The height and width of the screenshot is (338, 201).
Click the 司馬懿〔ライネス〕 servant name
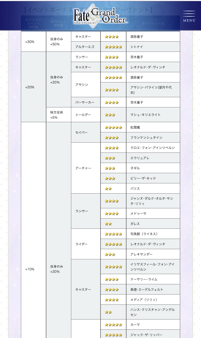pos(144,234)
